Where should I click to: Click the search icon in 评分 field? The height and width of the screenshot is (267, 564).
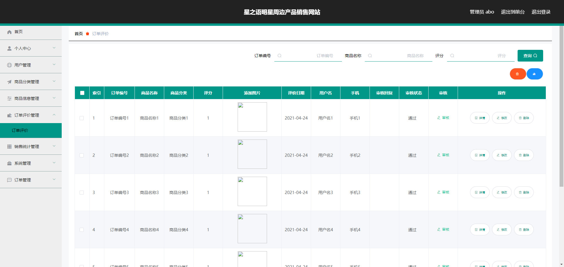click(452, 56)
